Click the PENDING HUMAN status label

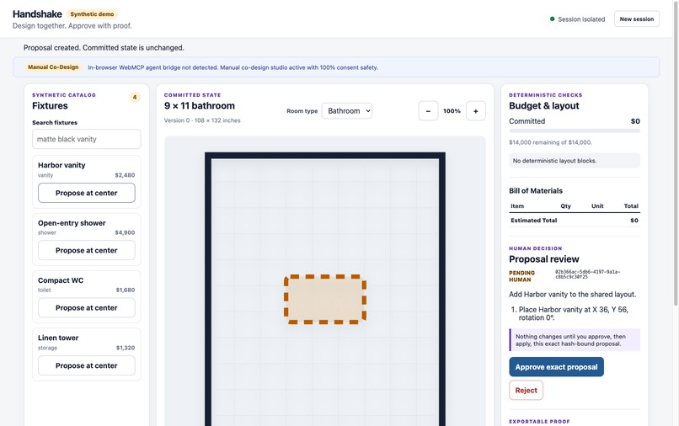tap(521, 276)
